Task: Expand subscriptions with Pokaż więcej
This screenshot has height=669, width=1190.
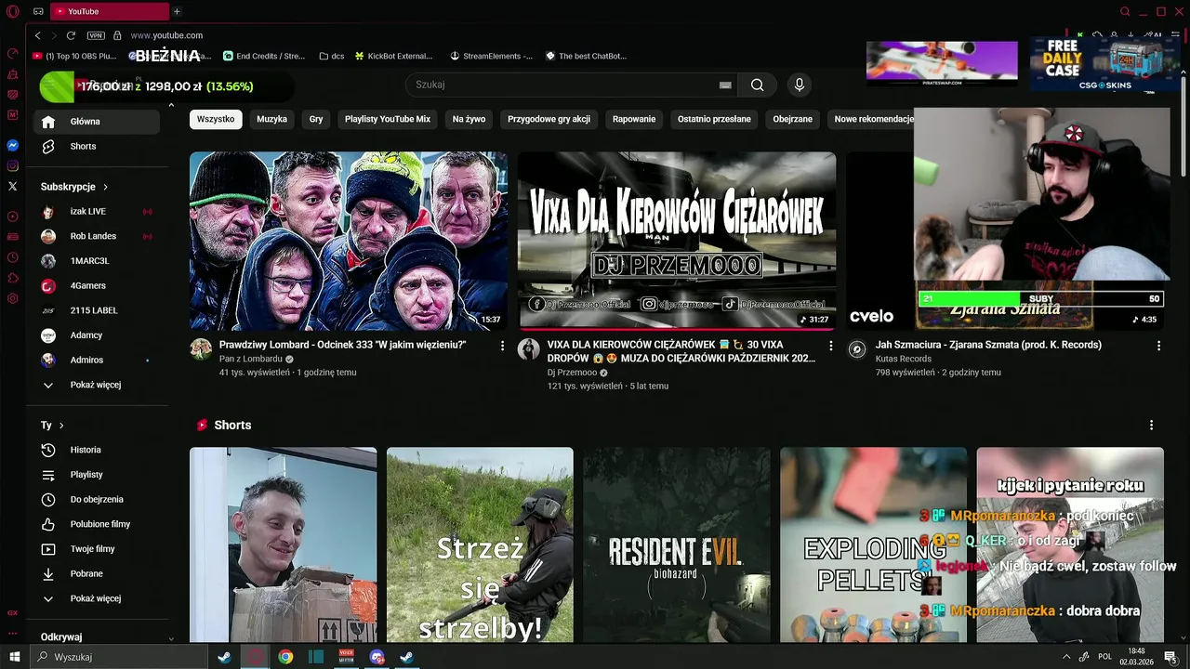Action: pyautogui.click(x=97, y=385)
